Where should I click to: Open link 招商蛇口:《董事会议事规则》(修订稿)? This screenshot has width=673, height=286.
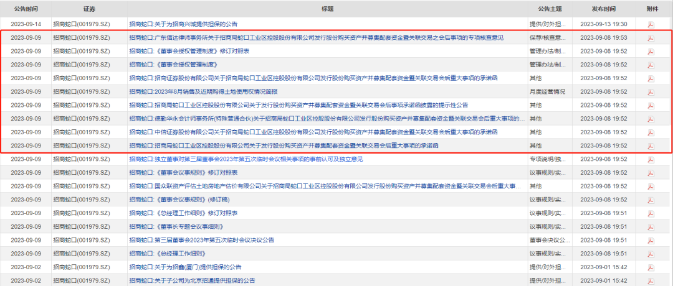point(181,200)
